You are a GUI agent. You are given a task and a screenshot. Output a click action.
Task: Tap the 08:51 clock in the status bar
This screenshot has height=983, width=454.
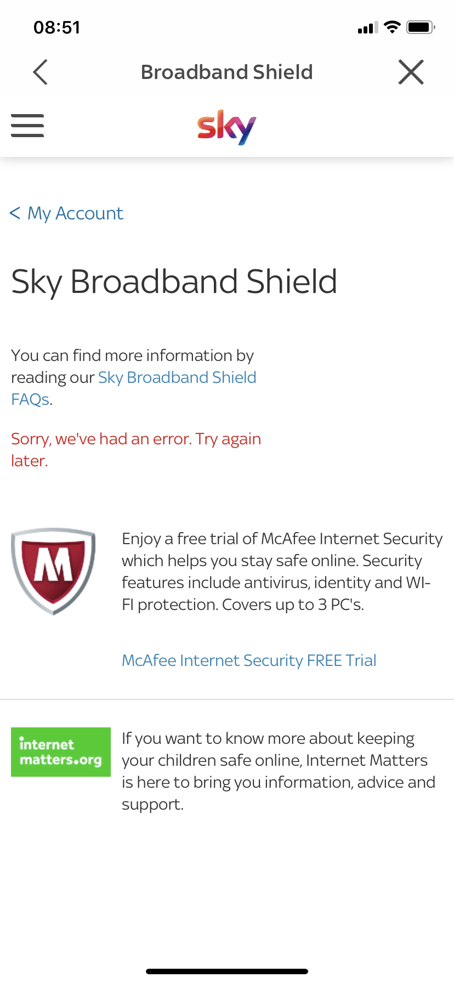pyautogui.click(x=57, y=27)
